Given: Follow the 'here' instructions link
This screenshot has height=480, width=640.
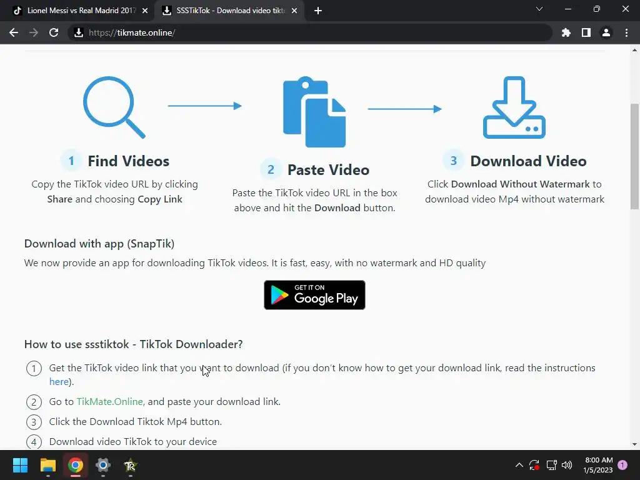Looking at the screenshot, I should tap(59, 382).
